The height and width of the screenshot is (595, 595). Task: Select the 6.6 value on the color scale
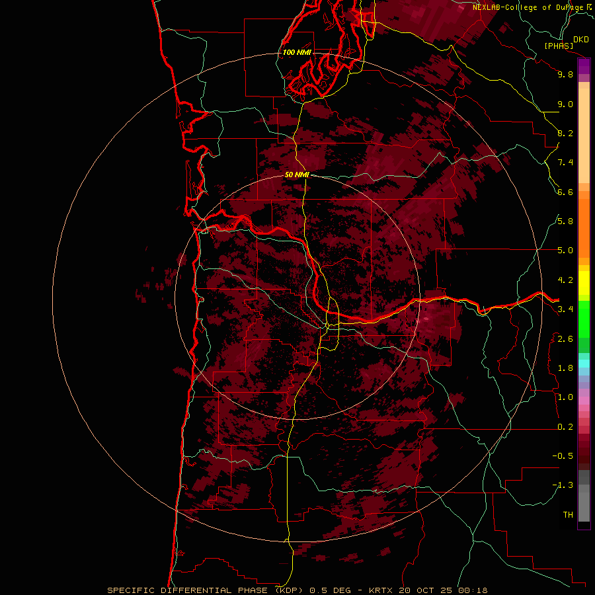pos(565,192)
